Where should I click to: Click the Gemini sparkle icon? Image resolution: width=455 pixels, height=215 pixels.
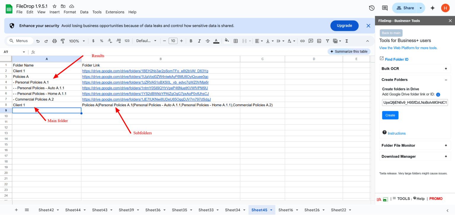click(432, 8)
